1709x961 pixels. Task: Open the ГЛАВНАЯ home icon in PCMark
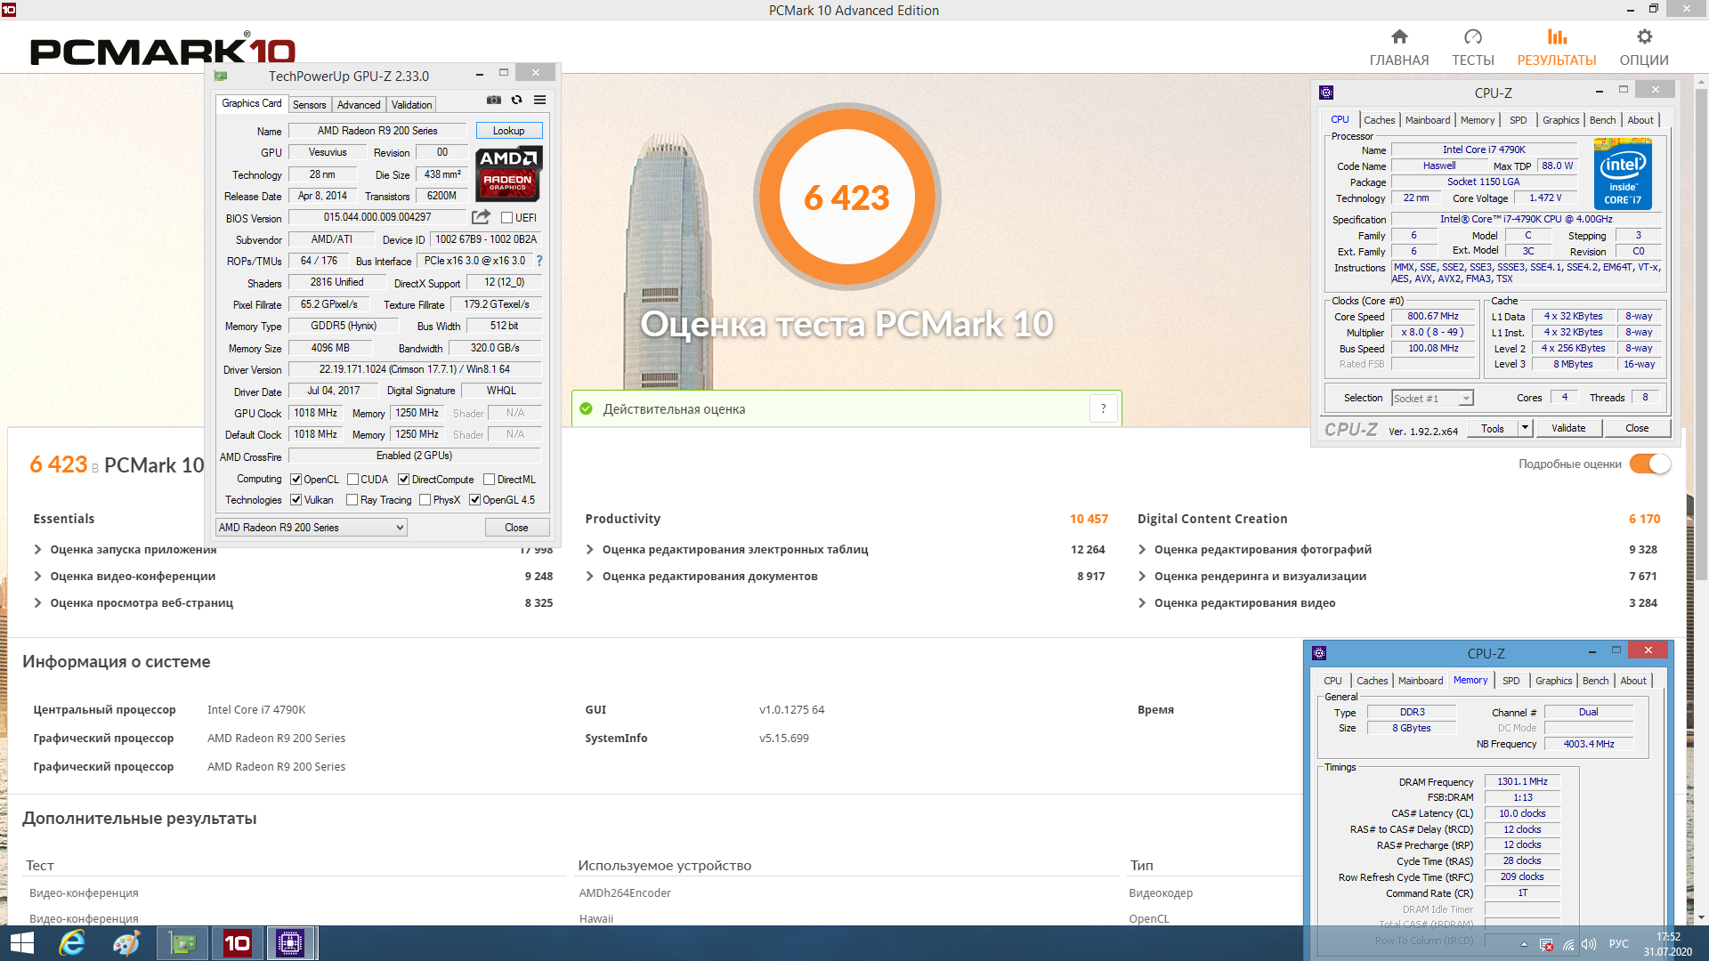[1399, 36]
